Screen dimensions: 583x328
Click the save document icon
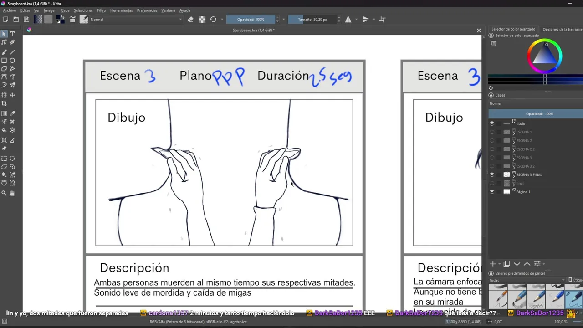[x=26, y=20]
